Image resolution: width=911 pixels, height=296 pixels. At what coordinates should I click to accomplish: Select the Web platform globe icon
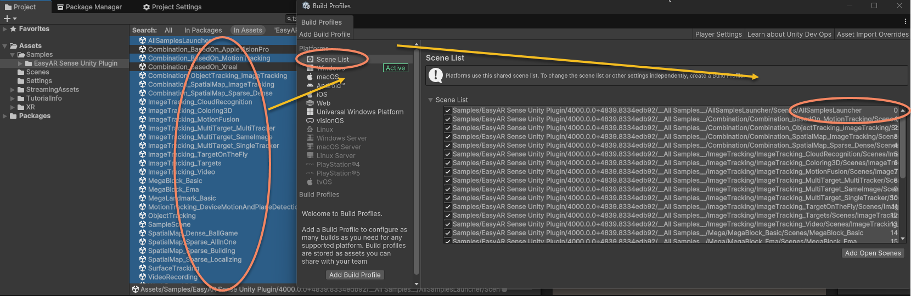click(310, 103)
